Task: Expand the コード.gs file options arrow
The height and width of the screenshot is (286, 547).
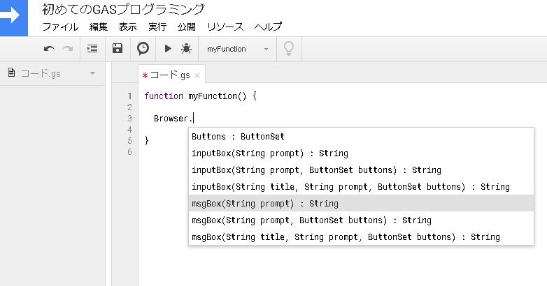Action: point(92,73)
